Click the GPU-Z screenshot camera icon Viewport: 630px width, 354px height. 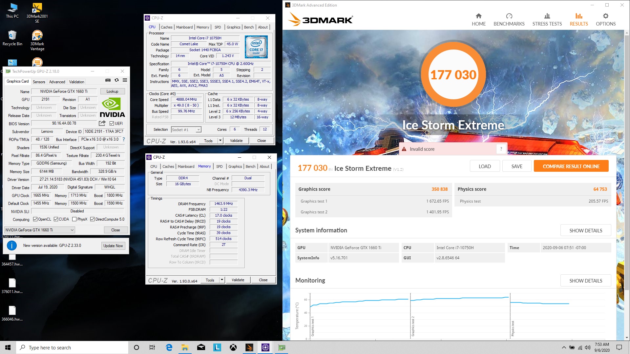pyautogui.click(x=108, y=80)
